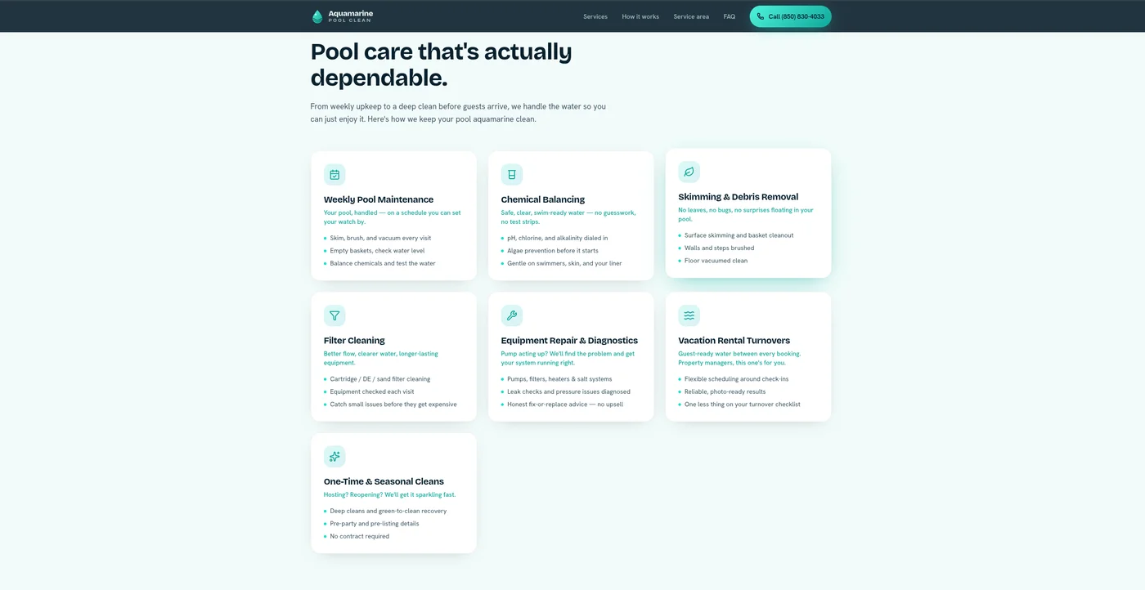This screenshot has height=590, width=1145.
Task: Click the waves icon on Vacation Rental Turnovers
Action: pos(689,315)
